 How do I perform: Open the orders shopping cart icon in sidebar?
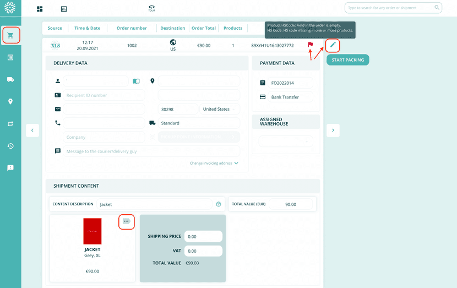pyautogui.click(x=10, y=35)
